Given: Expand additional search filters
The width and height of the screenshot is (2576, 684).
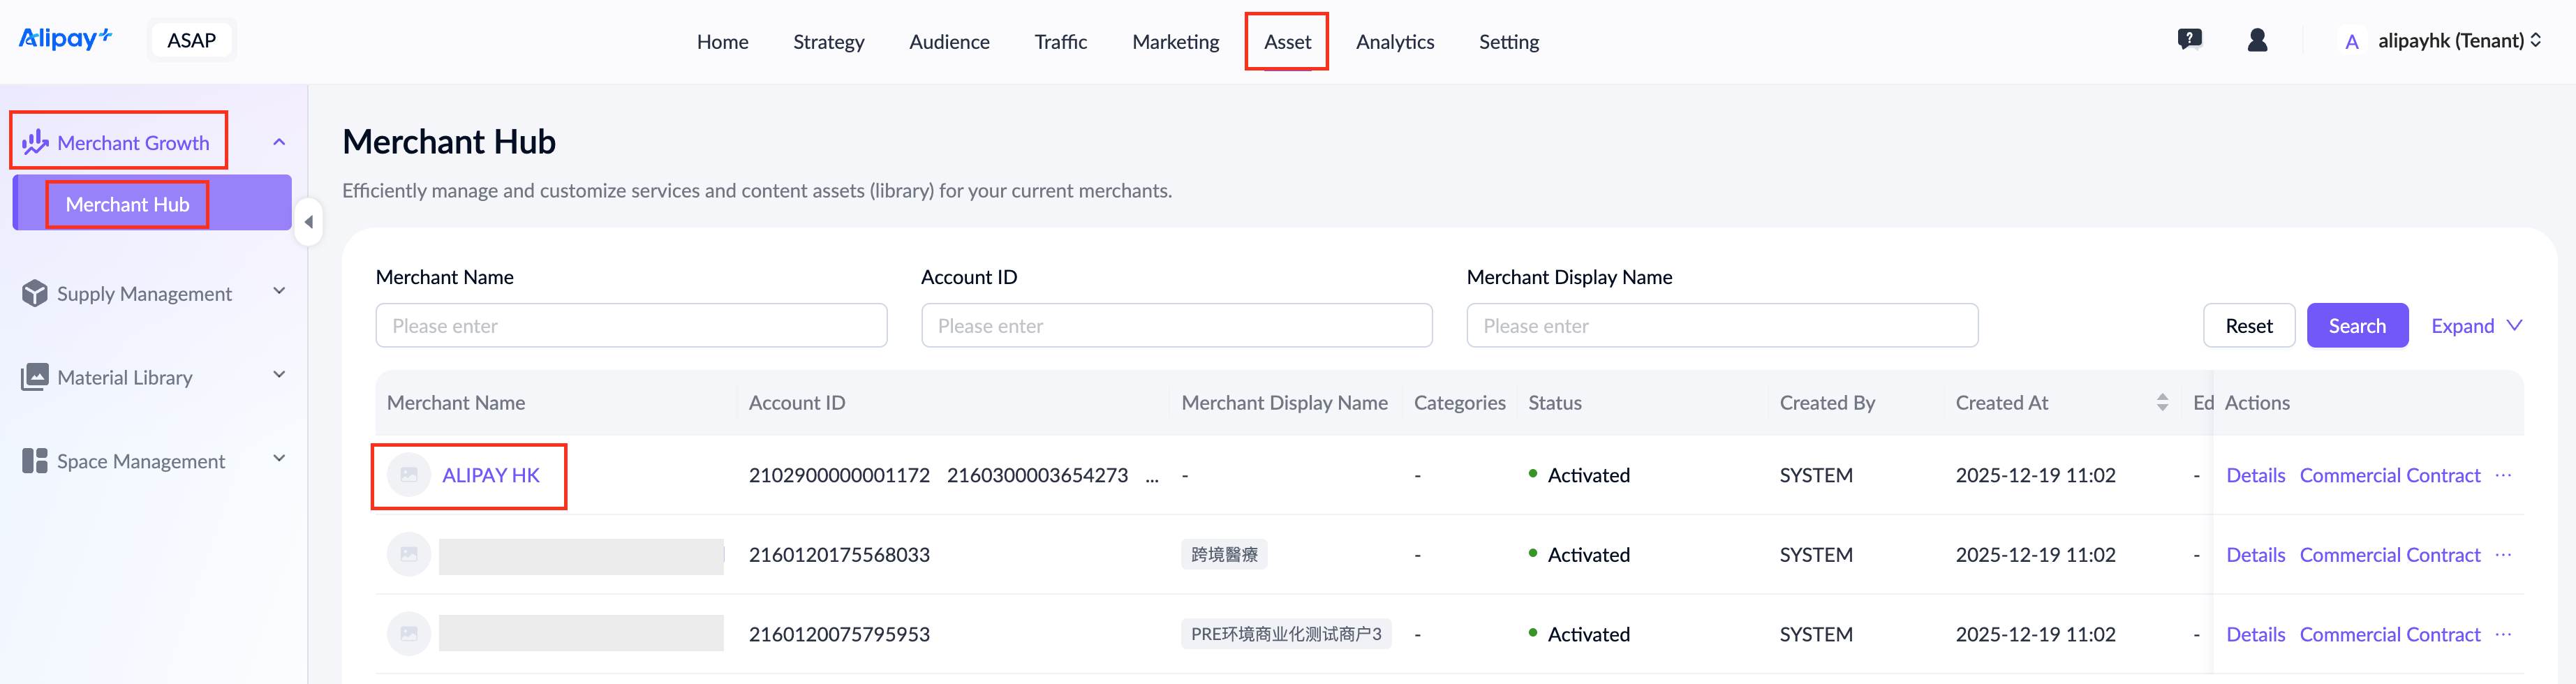Looking at the screenshot, I should [x=2476, y=326].
